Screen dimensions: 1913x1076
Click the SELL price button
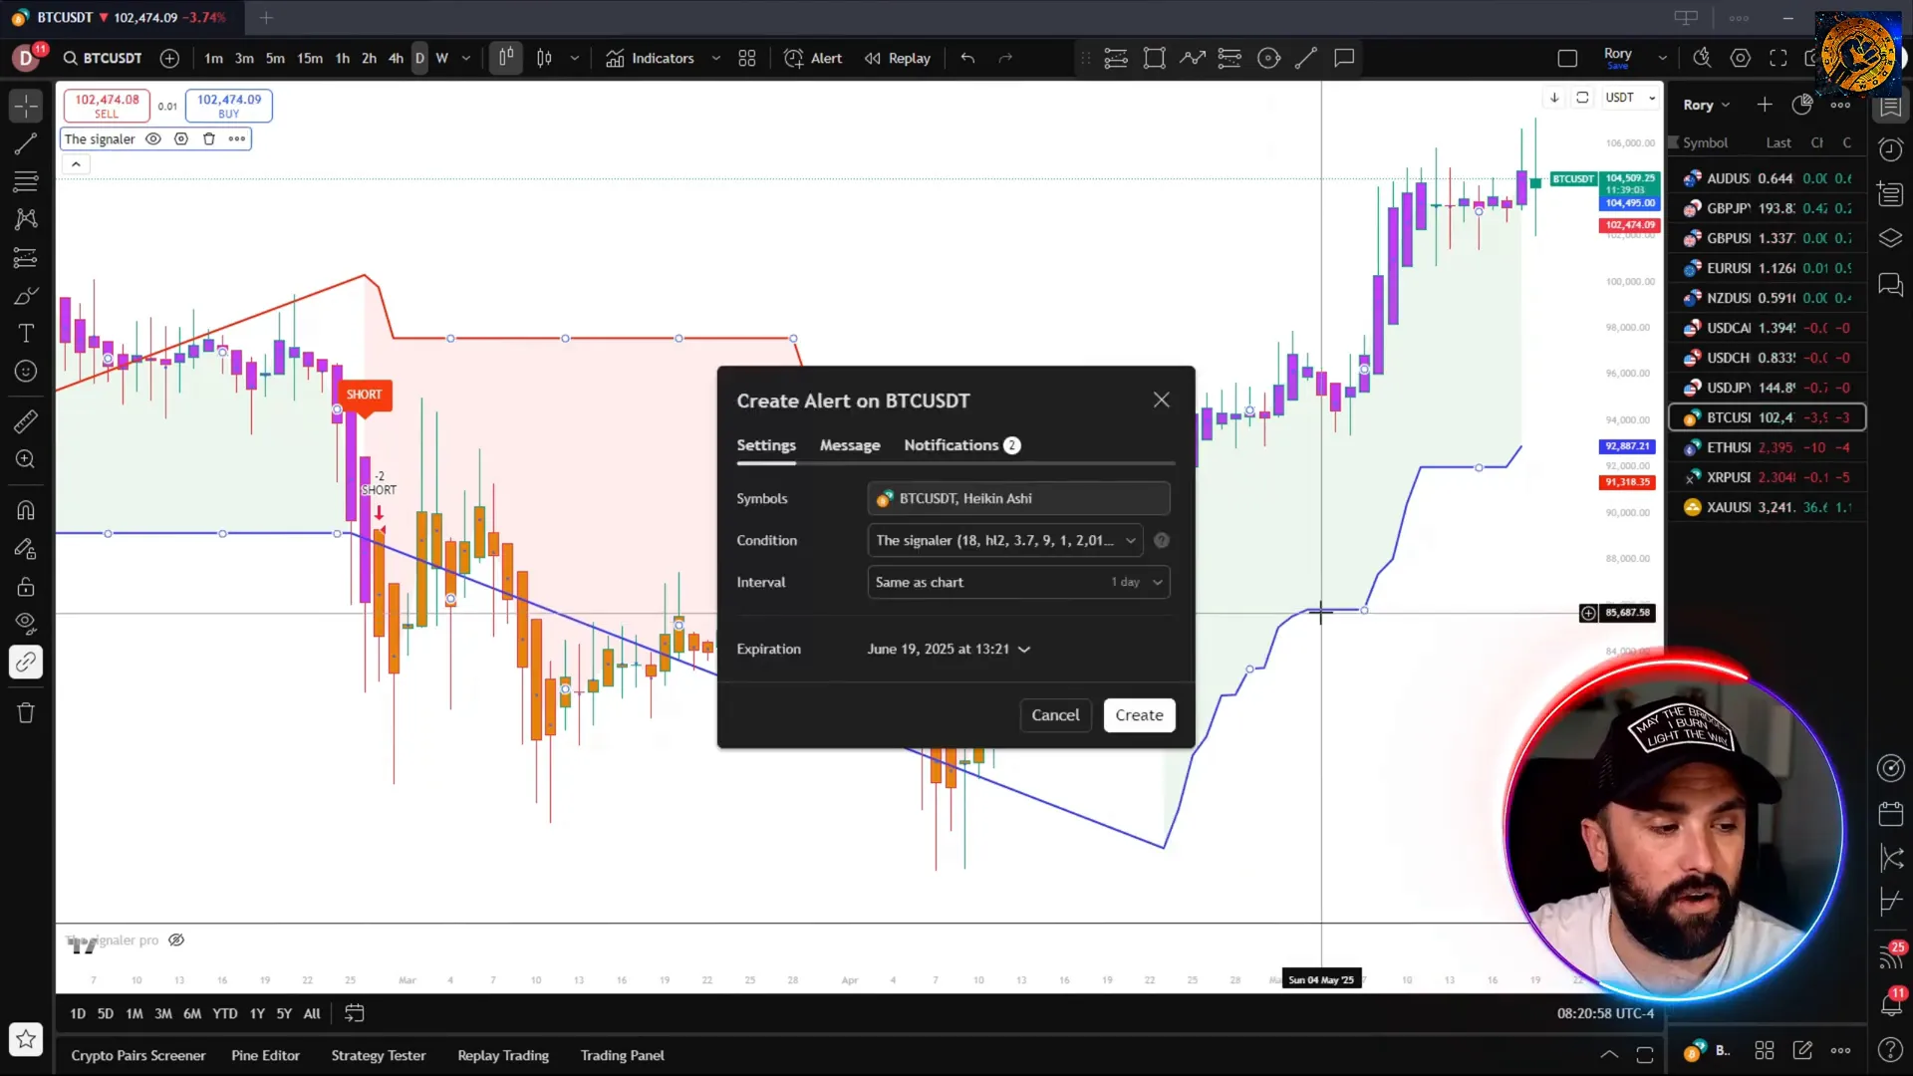pos(107,106)
